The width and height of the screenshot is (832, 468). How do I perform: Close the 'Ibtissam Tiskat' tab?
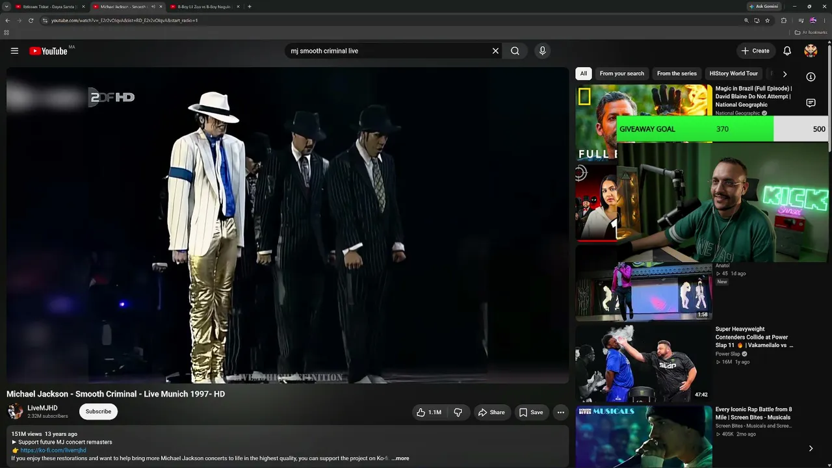[x=83, y=6]
